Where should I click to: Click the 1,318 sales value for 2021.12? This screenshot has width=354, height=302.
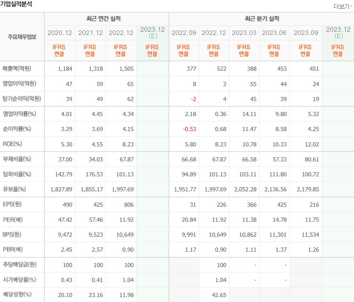96,69
